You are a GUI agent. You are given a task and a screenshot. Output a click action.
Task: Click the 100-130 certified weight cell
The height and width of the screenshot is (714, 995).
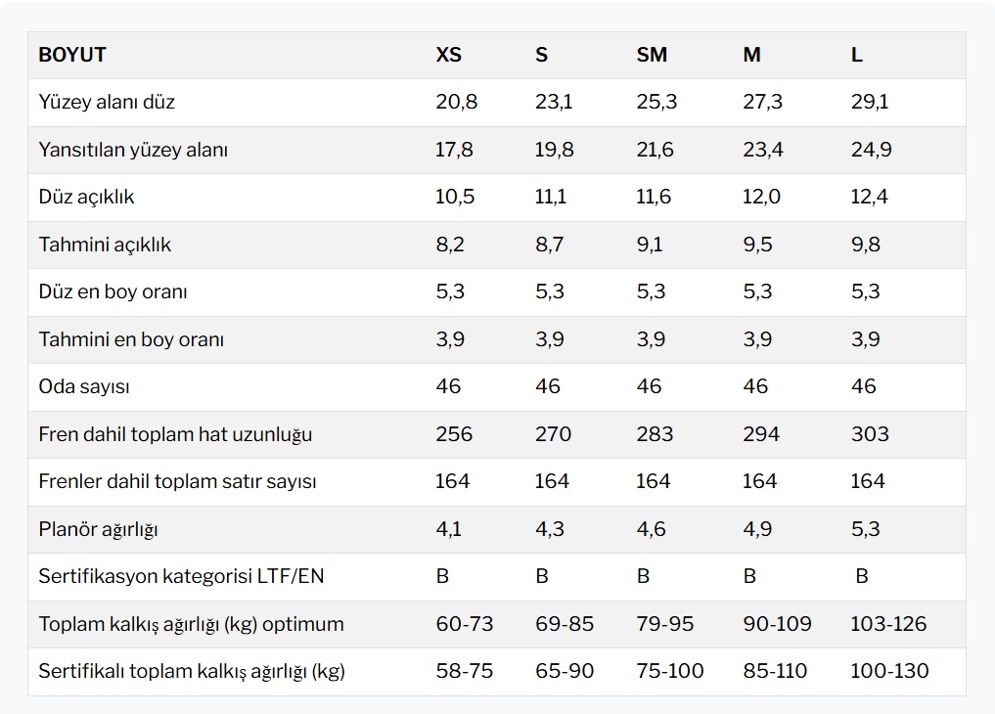pos(889,671)
